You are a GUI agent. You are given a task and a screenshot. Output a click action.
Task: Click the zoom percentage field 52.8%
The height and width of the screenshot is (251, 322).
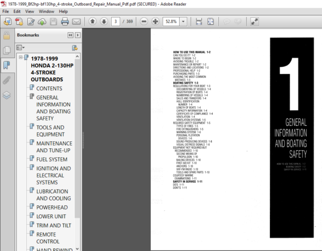point(171,21)
